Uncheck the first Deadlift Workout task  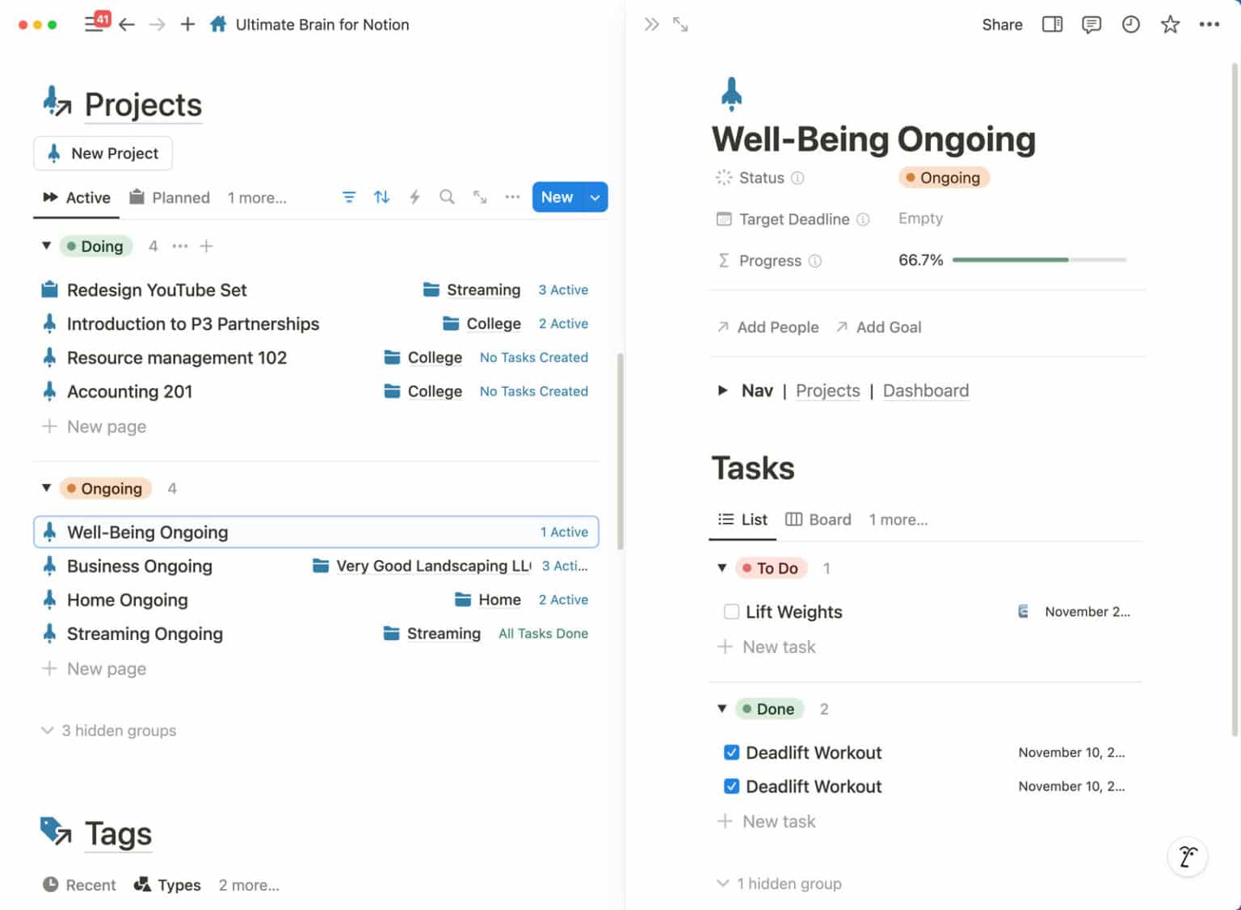(x=731, y=752)
